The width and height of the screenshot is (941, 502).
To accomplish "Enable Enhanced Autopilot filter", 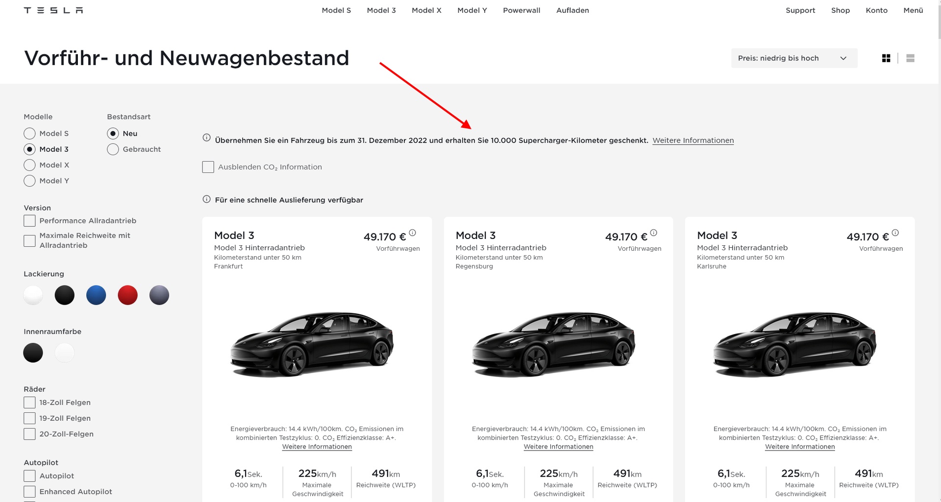I will click(x=29, y=492).
